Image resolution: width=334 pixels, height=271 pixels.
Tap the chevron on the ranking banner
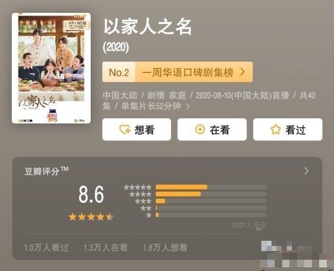click(242, 72)
